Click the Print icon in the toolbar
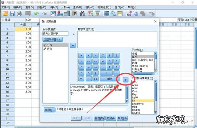197x128 pixels. click(x=19, y=14)
